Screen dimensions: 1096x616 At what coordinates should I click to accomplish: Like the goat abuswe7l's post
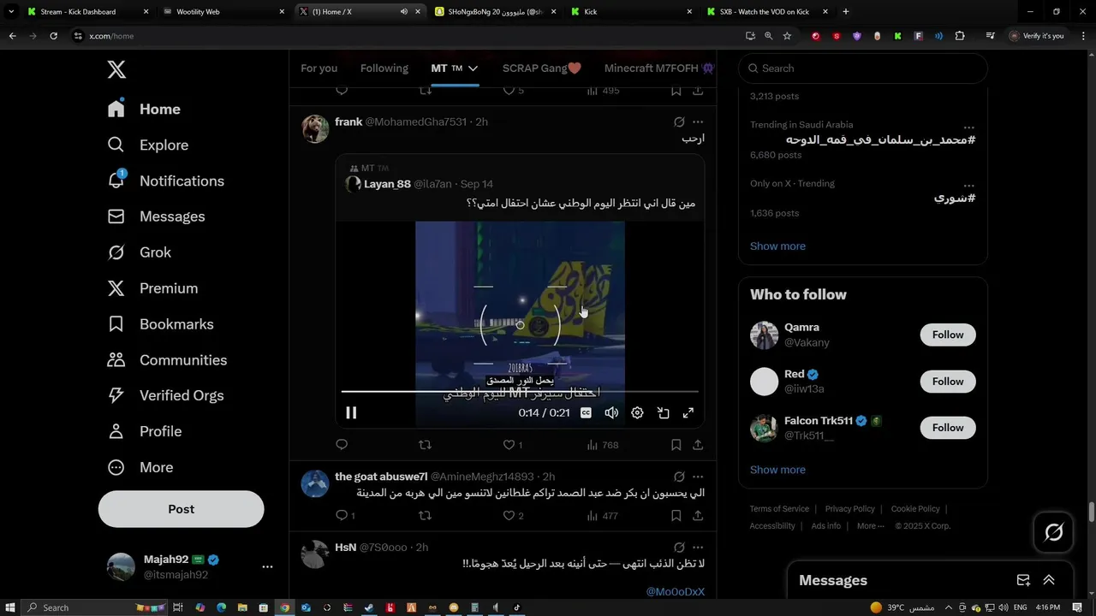pos(513,516)
